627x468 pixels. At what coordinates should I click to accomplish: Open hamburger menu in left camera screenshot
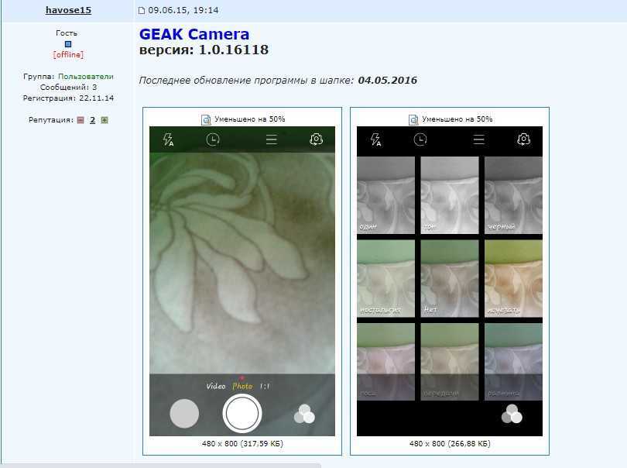[x=271, y=139]
